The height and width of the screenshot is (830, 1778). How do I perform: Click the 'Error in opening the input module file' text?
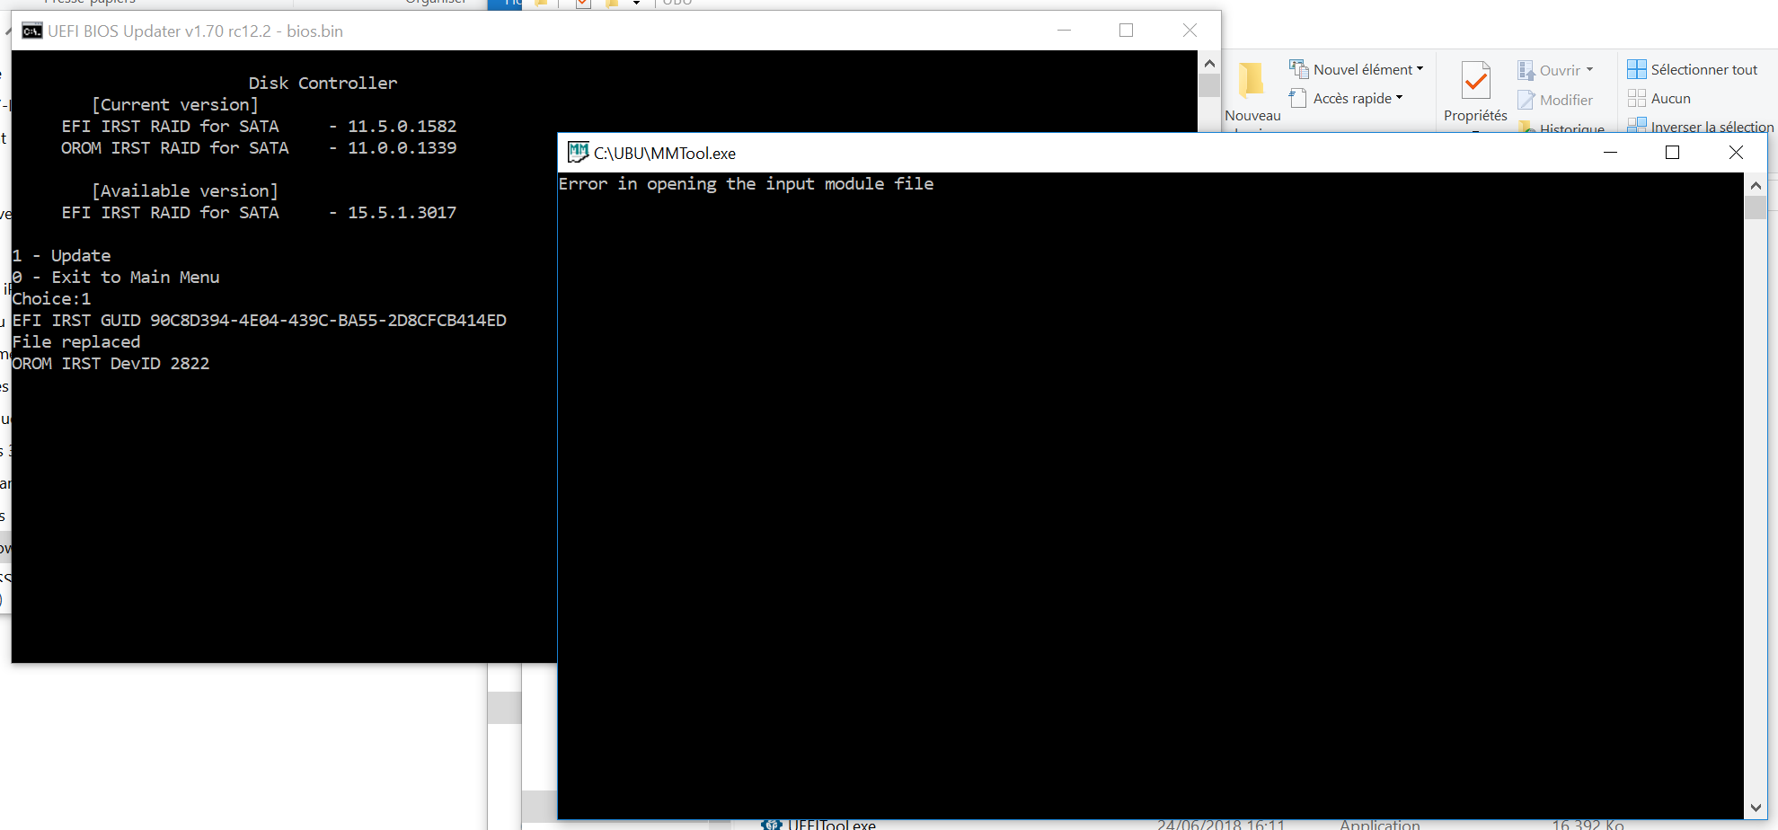tap(746, 183)
